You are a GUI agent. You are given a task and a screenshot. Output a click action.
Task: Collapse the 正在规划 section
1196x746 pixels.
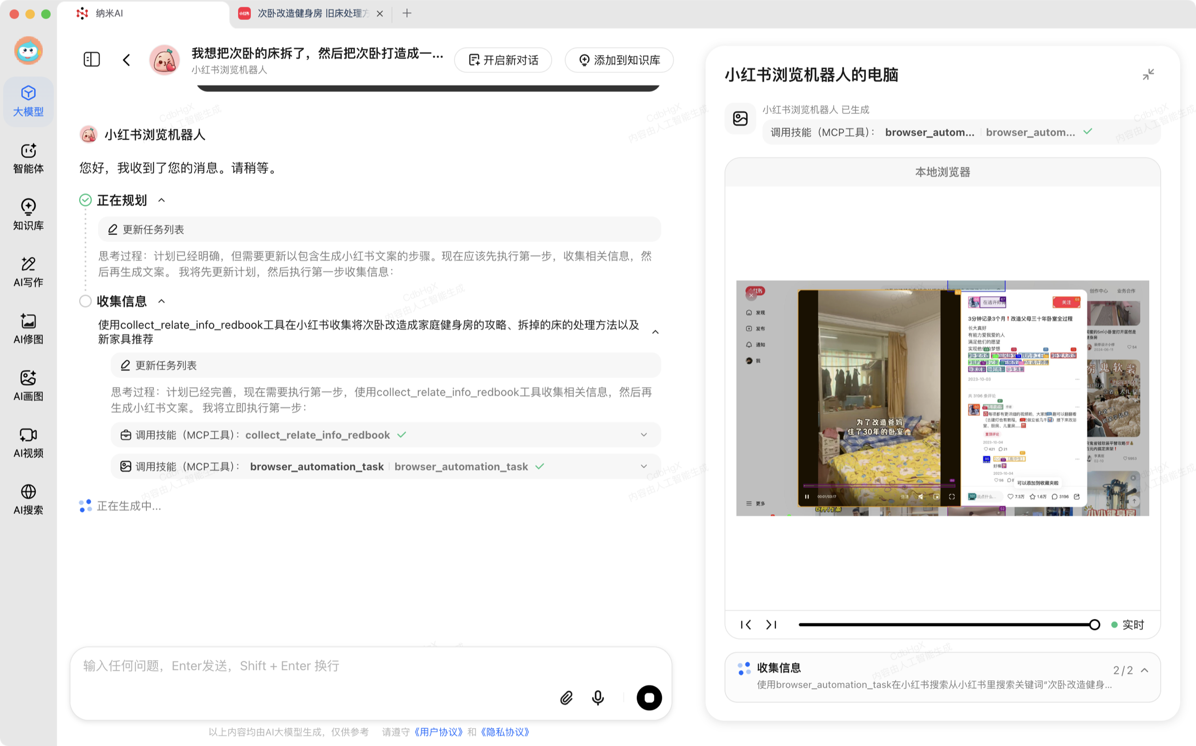point(161,201)
